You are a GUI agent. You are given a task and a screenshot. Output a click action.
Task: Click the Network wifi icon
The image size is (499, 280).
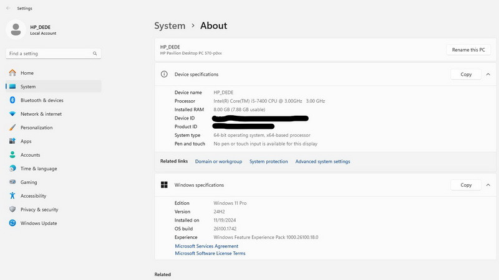[12, 114]
